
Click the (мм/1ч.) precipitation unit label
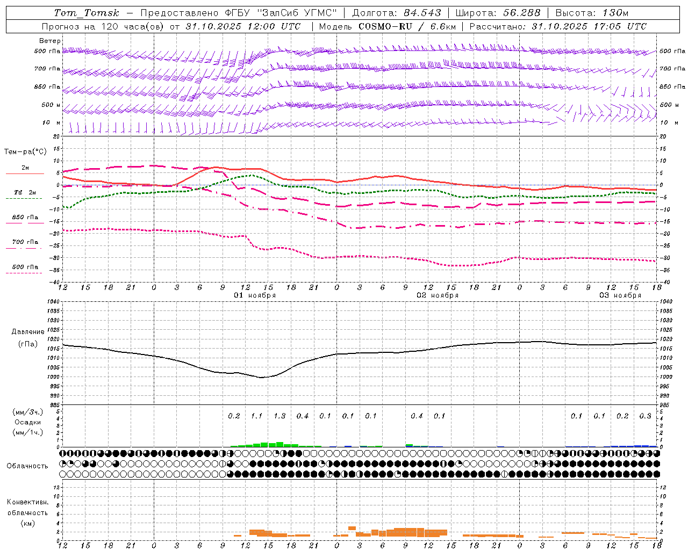28,432
